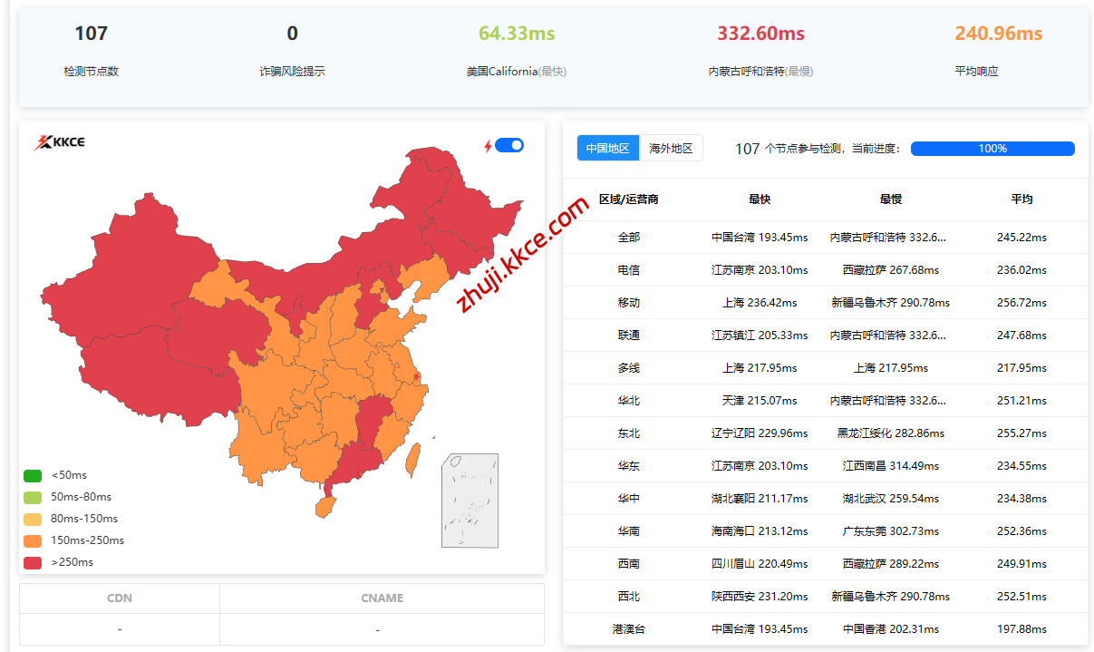The width and height of the screenshot is (1094, 652).
Task: Sort by the 最快 column header
Action: coord(760,199)
